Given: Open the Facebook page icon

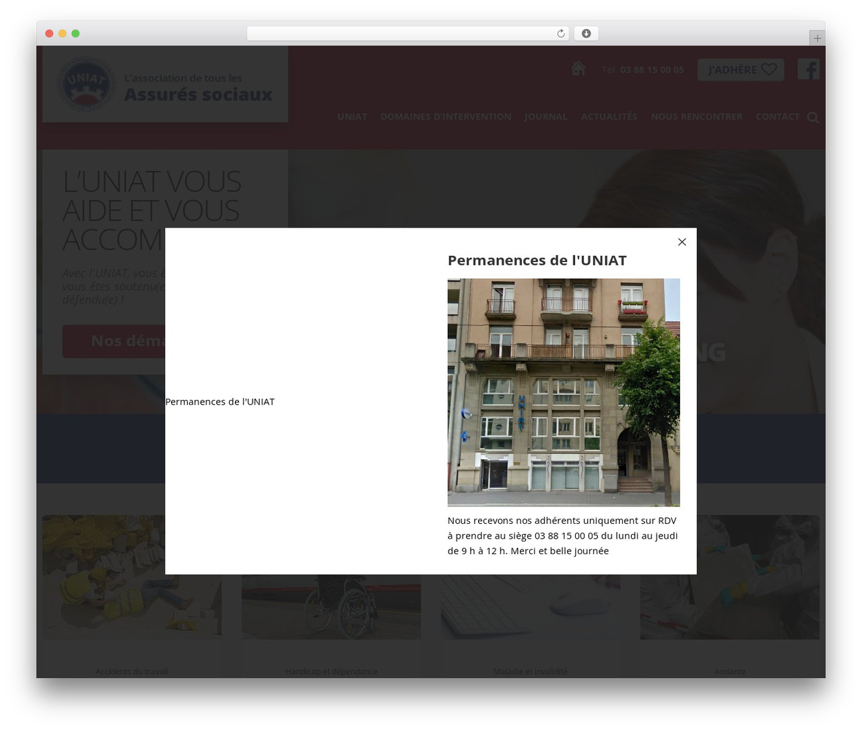Looking at the screenshot, I should tap(808, 69).
